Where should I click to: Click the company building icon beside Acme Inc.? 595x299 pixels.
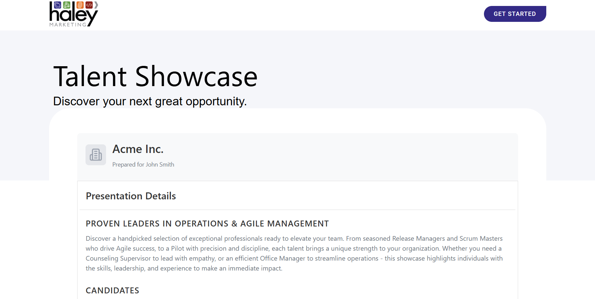tap(96, 155)
